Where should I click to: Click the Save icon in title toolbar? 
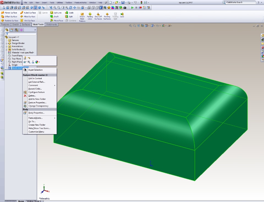[123, 2]
